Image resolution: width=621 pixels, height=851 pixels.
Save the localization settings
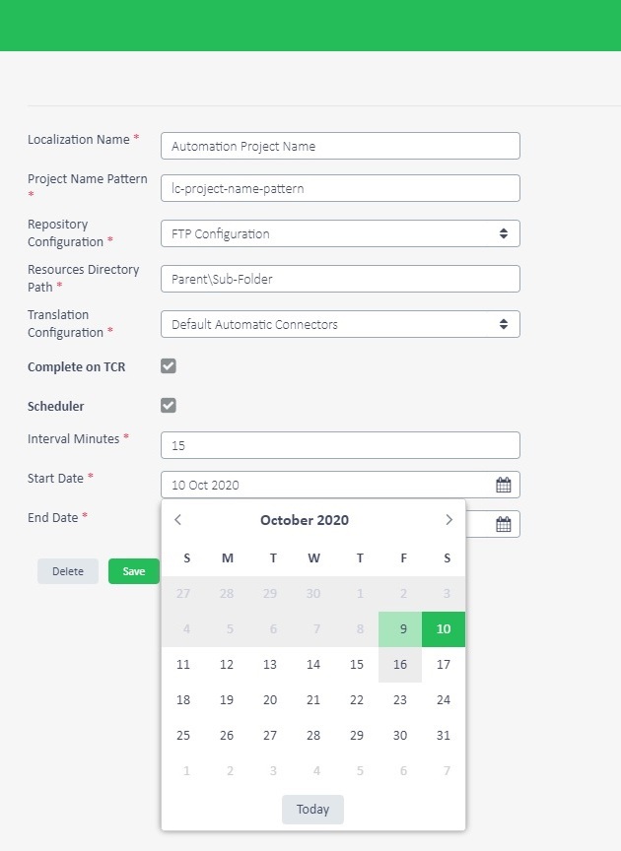point(134,571)
